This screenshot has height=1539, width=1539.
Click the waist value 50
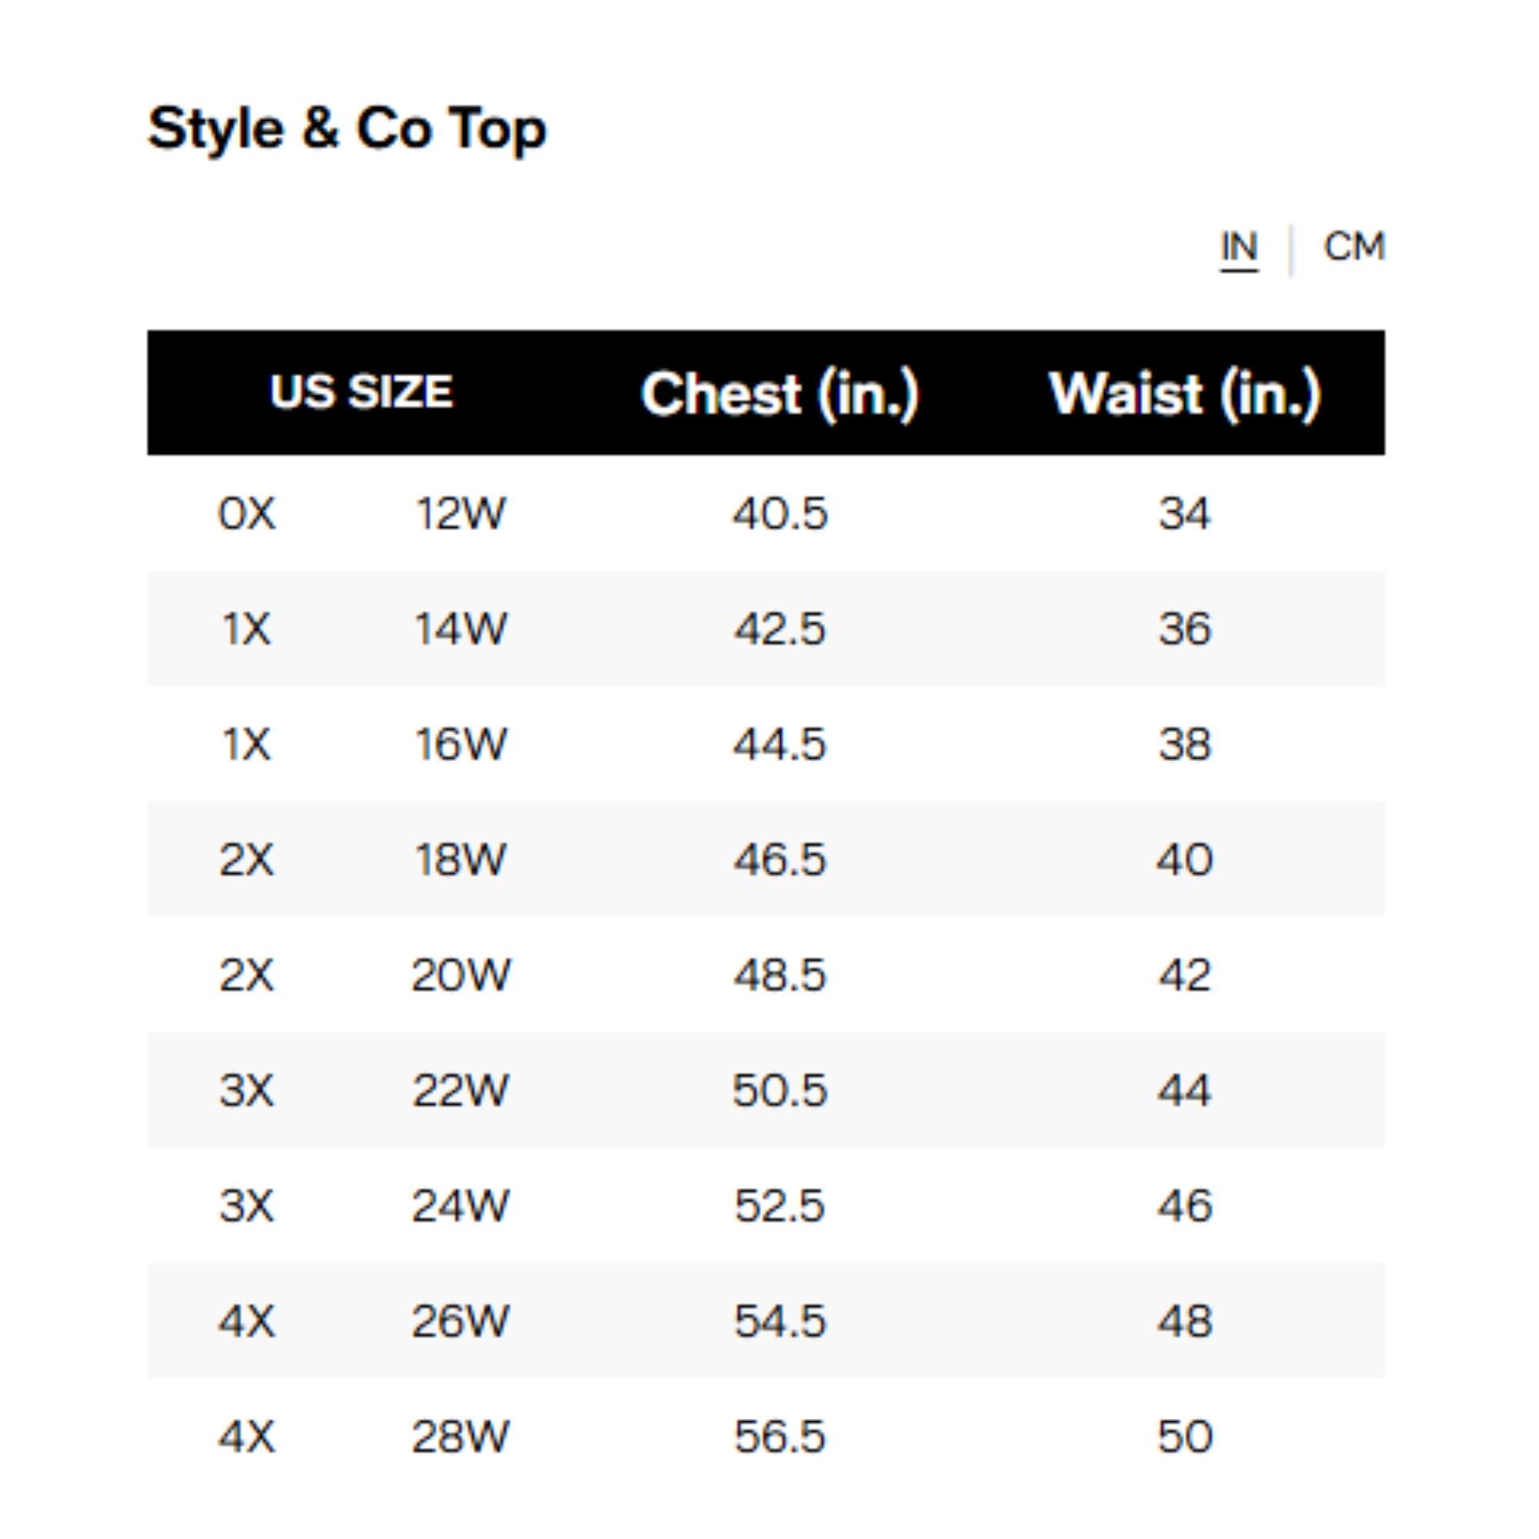[x=1184, y=1437]
